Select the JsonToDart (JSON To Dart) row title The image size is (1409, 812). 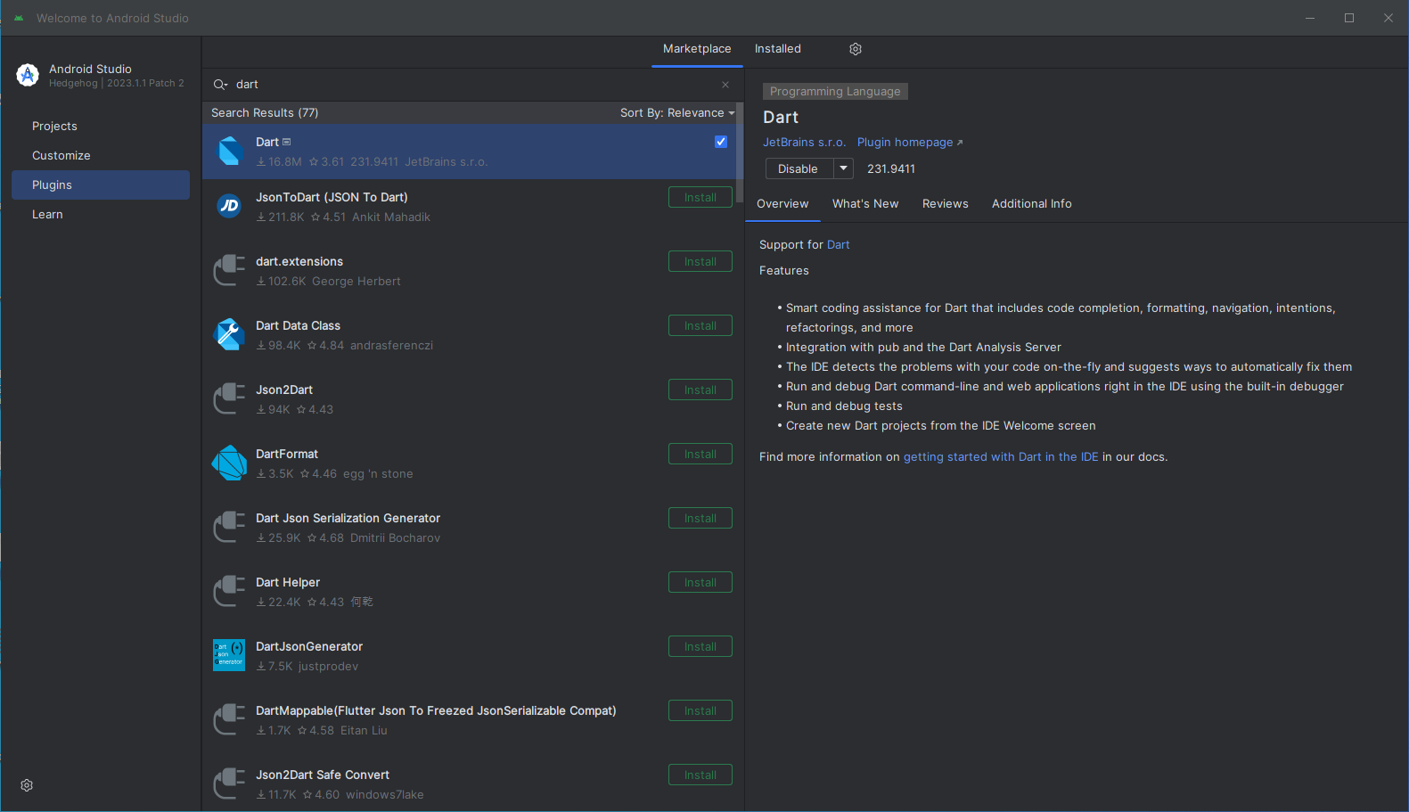click(x=332, y=198)
